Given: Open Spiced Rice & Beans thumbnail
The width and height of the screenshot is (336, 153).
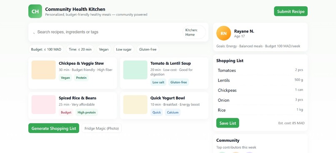Looking at the screenshot, I should click(x=44, y=104).
